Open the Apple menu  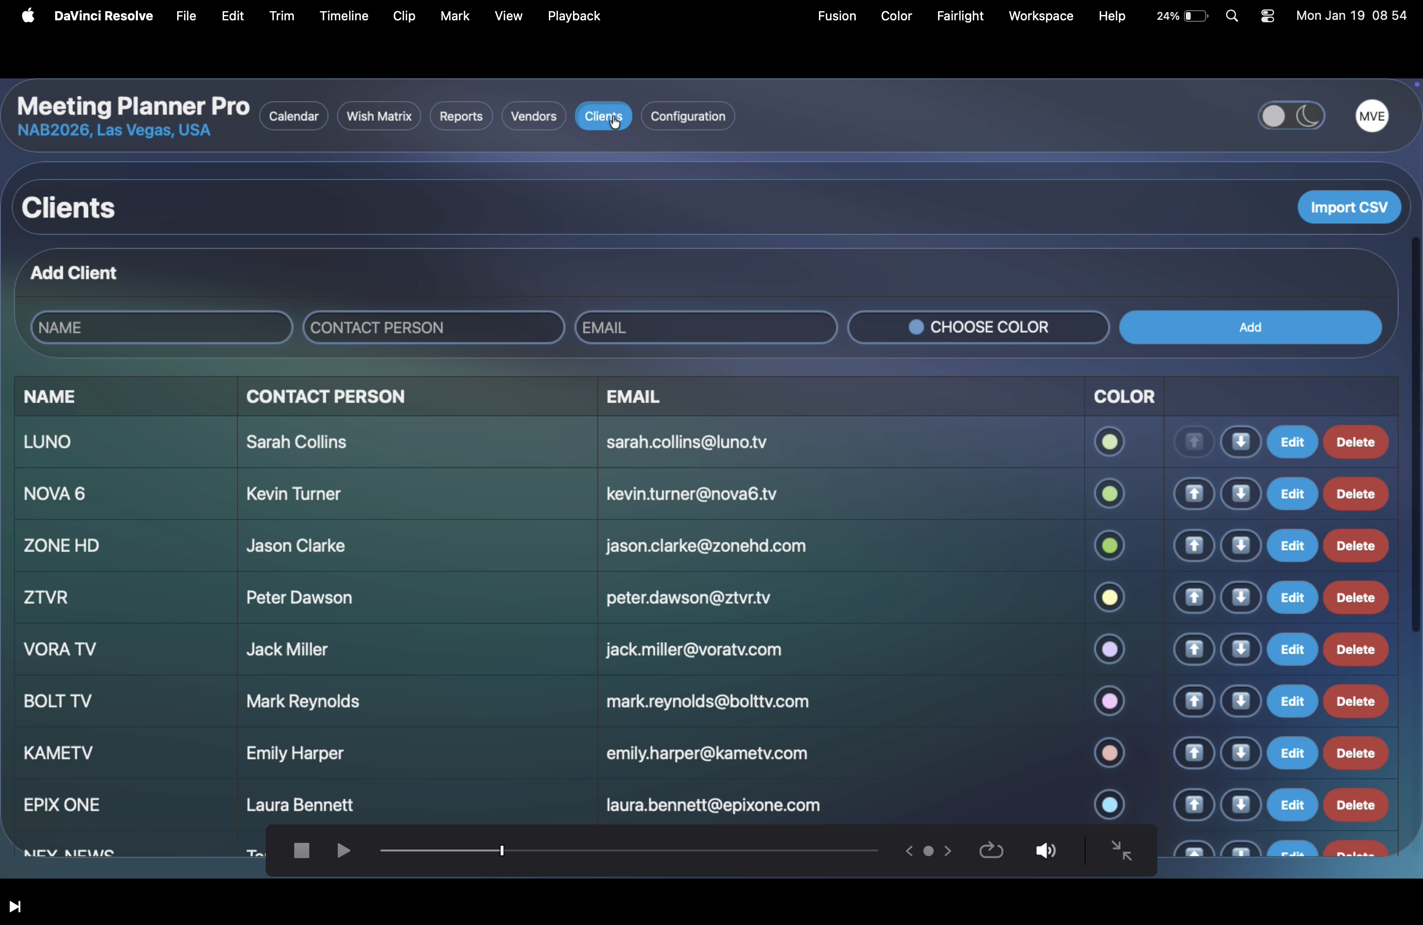[28, 15]
